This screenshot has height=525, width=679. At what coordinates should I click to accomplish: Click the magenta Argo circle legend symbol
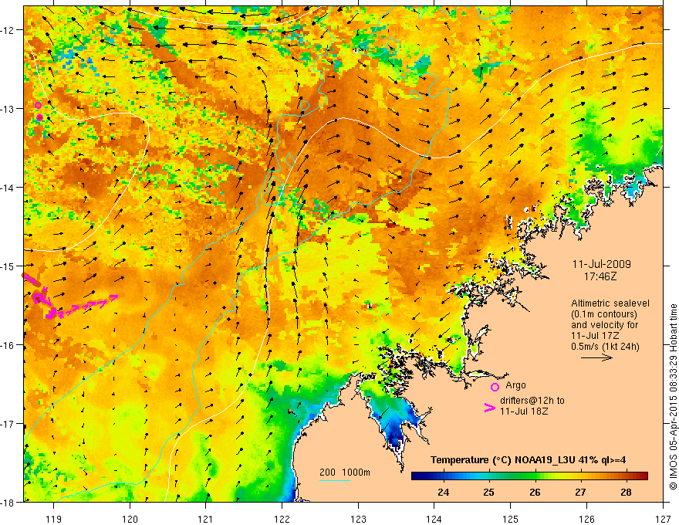click(495, 387)
